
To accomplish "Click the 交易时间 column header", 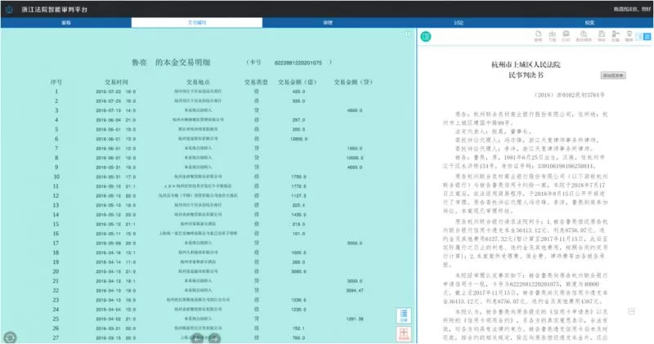I will [x=116, y=83].
